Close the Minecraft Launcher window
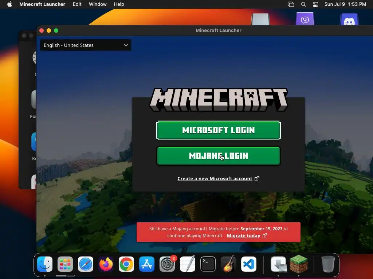The image size is (373, 279). coord(42,31)
